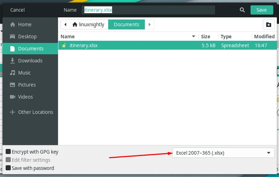This screenshot has width=279, height=177.
Task: Go back with the left path arrow
Action: (x=65, y=24)
